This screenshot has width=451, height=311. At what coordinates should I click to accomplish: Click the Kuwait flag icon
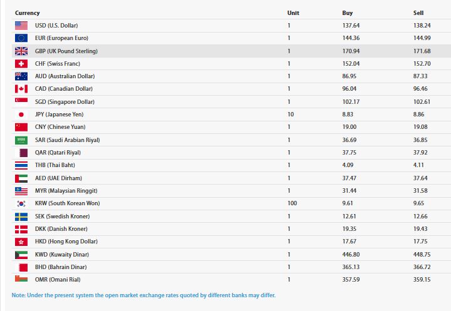coord(21,255)
